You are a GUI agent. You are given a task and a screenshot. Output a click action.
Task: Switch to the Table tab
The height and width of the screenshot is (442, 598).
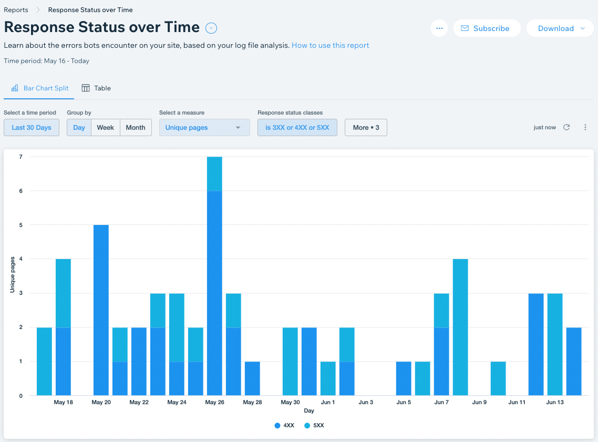click(x=96, y=88)
